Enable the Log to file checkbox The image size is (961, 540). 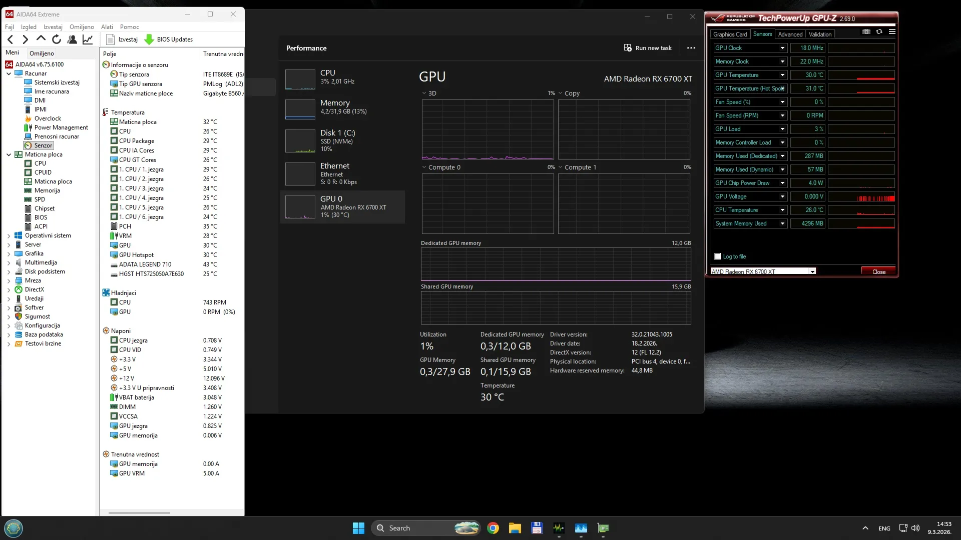718,256
